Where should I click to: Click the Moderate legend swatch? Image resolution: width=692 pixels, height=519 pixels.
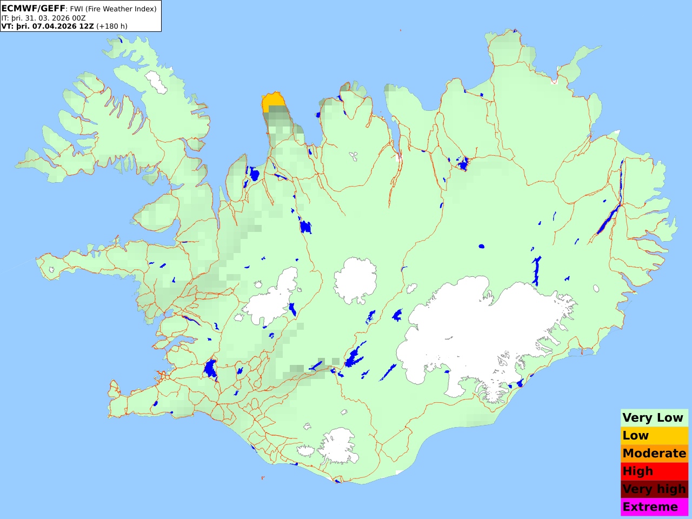click(654, 453)
